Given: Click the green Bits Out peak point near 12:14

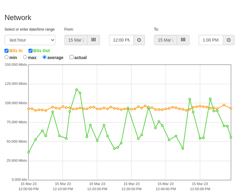Looking at the screenshot, I should click(76, 90).
